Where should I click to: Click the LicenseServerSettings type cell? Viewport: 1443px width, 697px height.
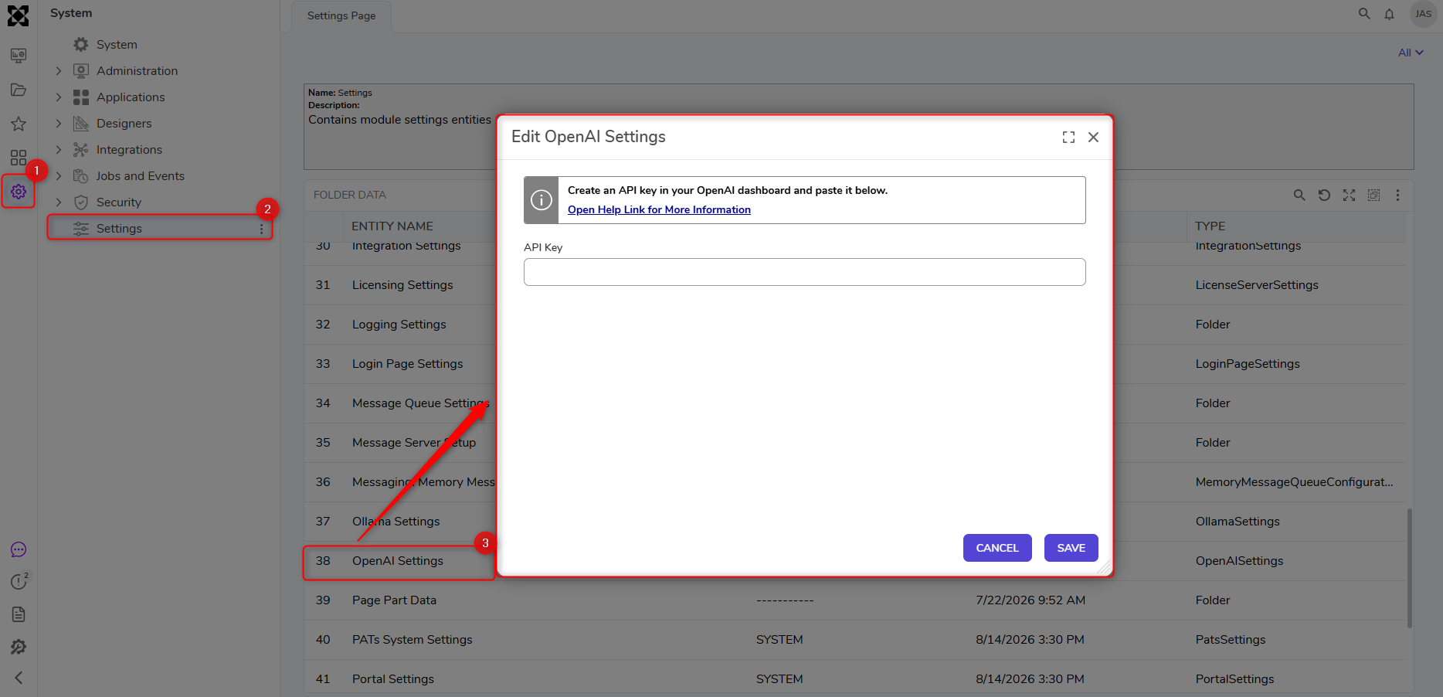tap(1257, 285)
